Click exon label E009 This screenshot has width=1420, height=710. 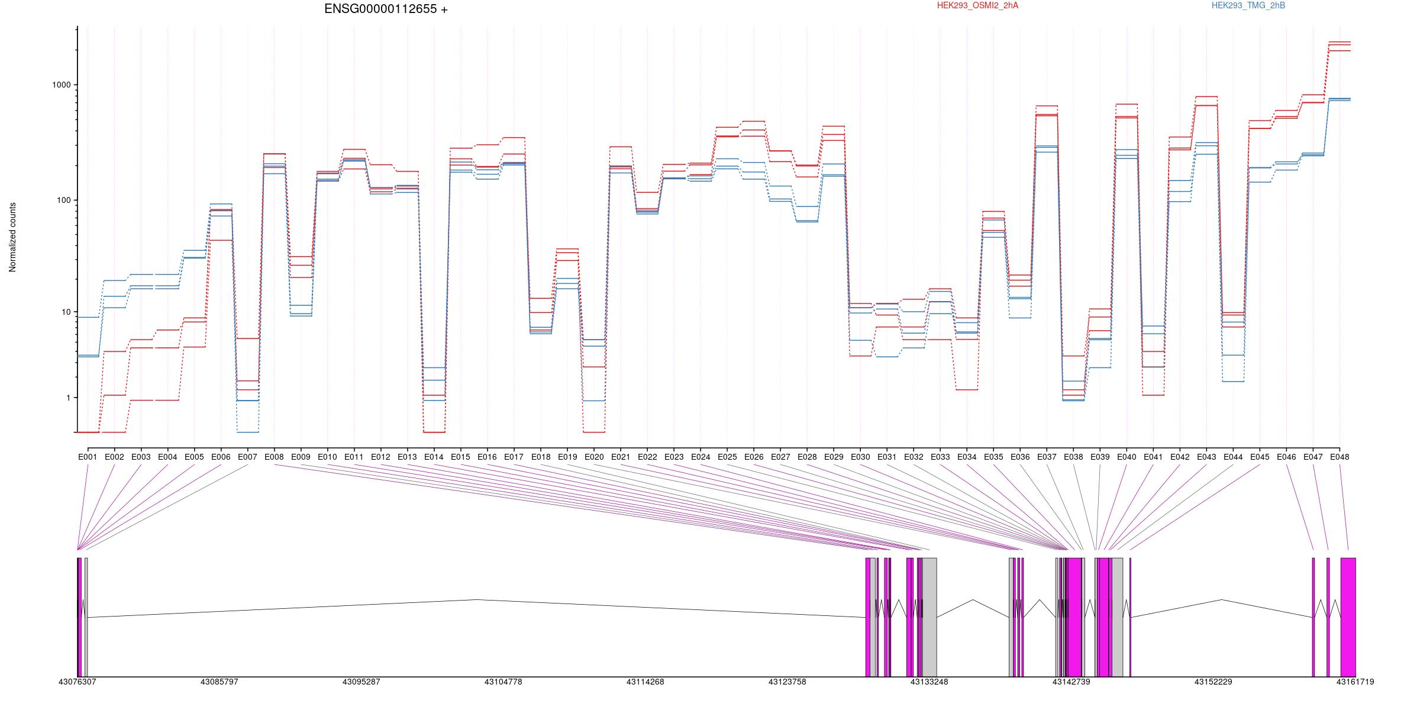[x=301, y=457]
